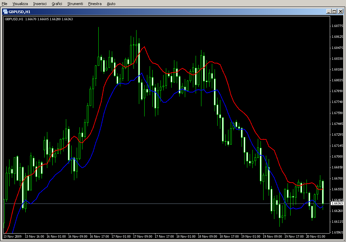Click the 1.66260 price scale label
Screen dimensions: 346x242
338,211
